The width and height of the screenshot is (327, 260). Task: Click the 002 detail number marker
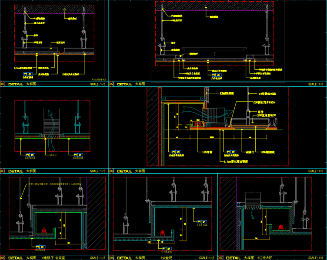click(x=111, y=84)
